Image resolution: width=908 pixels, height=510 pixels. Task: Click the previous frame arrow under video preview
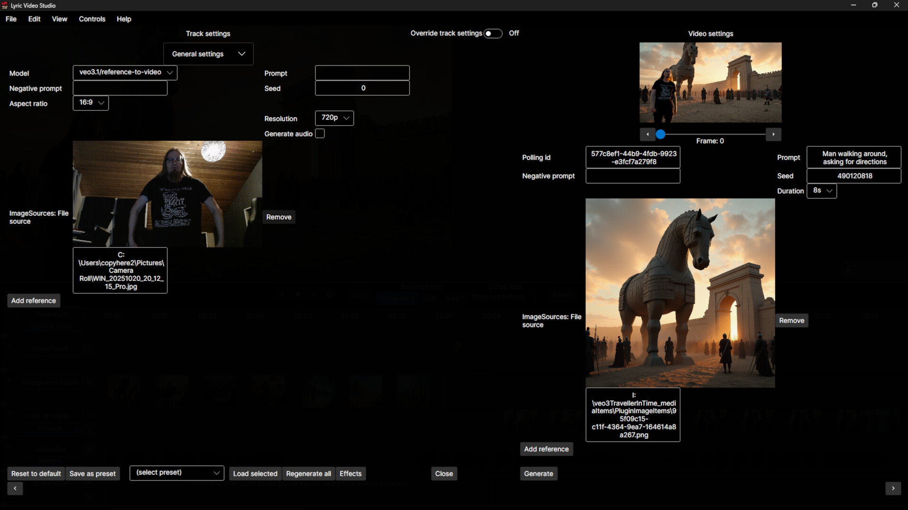(648, 134)
